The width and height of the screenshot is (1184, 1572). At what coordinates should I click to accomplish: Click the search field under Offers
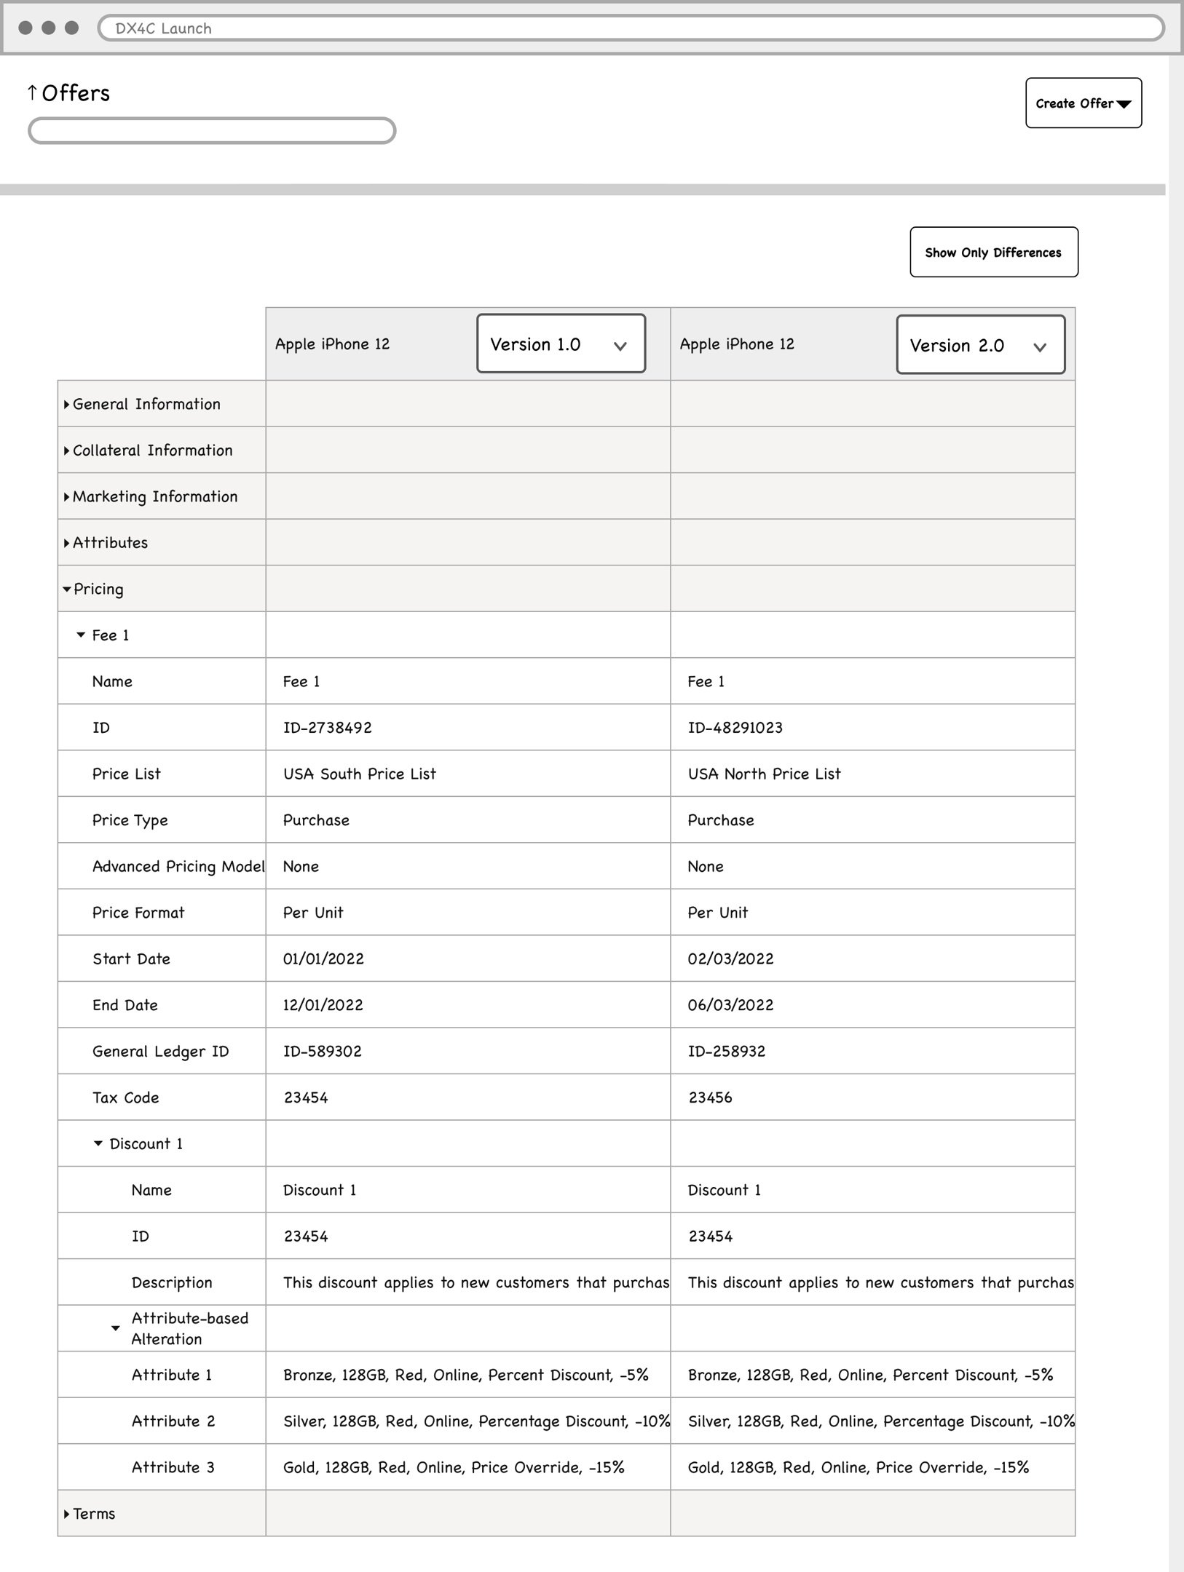tap(212, 131)
